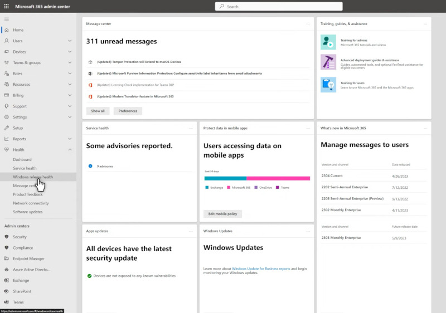Click the Billing card icon
Screen dimensions: 446x313
pyautogui.click(x=7, y=95)
